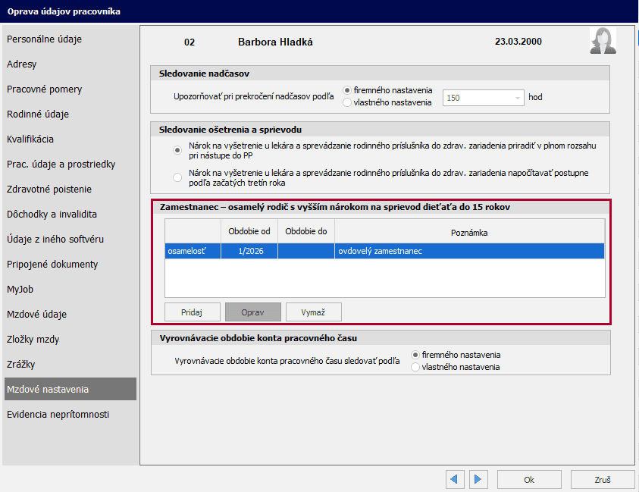Image resolution: width=639 pixels, height=492 pixels.
Task: Go to next employee with right arrow
Action: tap(478, 479)
